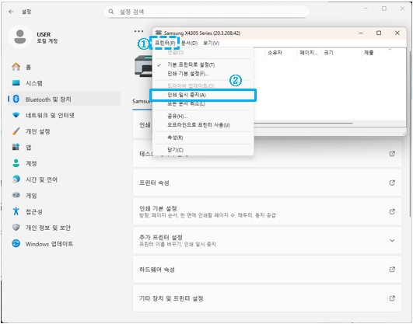The image size is (413, 324).
Task: Open 시스템 settings category
Action: (64, 83)
